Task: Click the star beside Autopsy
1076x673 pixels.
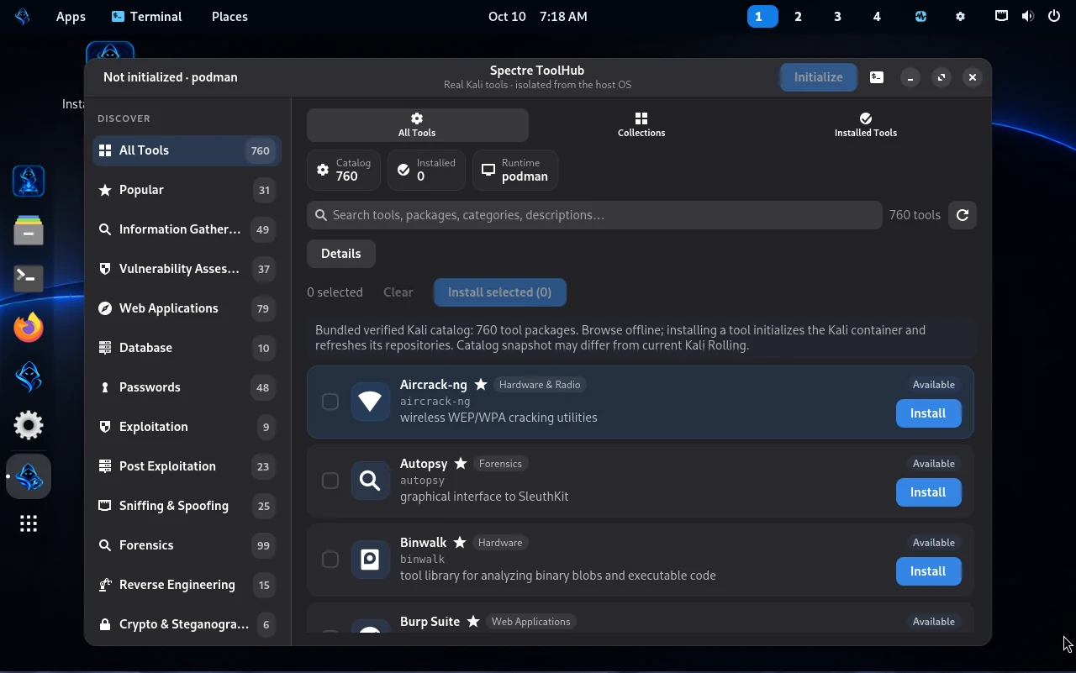Action: (x=461, y=464)
